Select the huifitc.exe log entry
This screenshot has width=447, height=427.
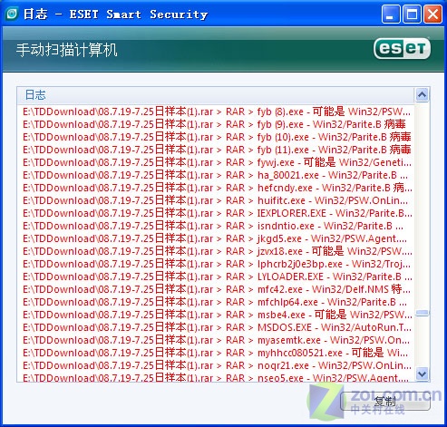217,200
